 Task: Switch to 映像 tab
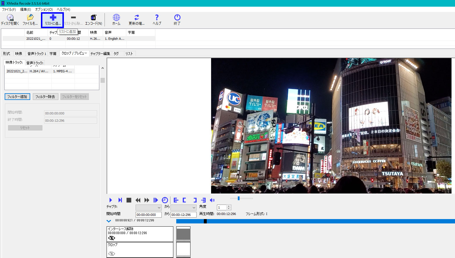point(19,53)
